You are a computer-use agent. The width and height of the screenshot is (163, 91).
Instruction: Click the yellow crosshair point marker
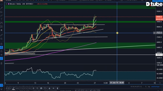pyautogui.click(x=117, y=33)
